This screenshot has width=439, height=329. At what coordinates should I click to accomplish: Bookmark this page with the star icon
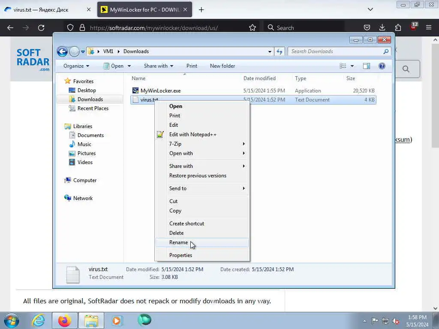pos(252,28)
